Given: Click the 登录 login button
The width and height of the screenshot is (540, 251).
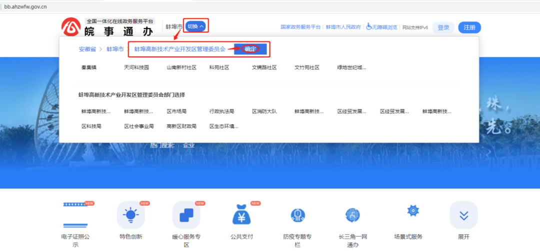Looking at the screenshot, I should coord(443,27).
